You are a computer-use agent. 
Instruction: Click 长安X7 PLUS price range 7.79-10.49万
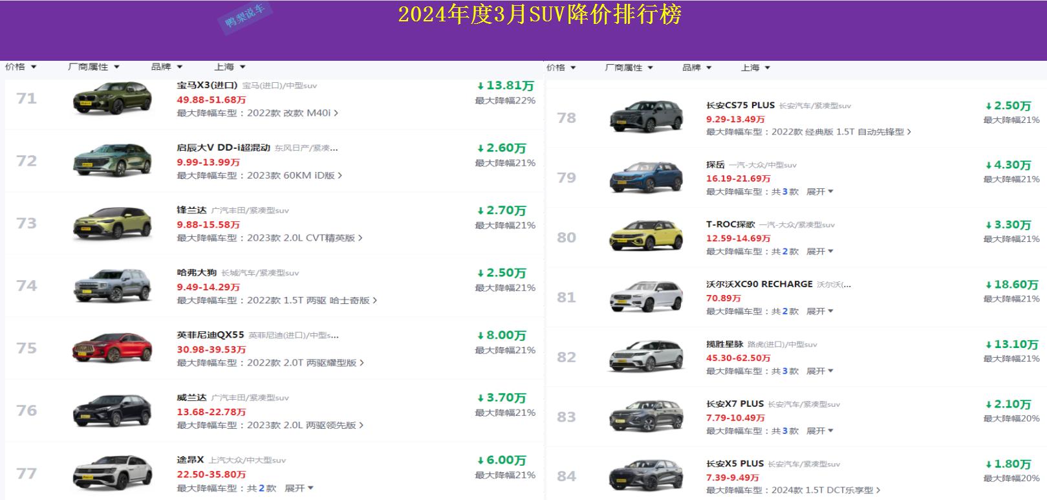pos(735,418)
